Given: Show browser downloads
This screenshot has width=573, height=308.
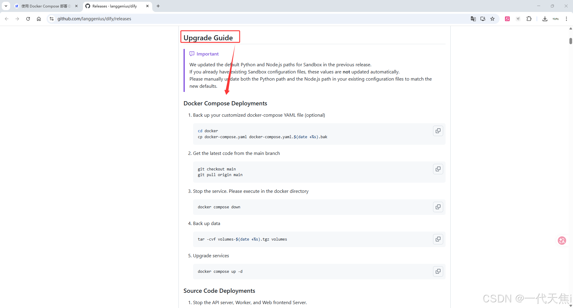Looking at the screenshot, I should (545, 19).
